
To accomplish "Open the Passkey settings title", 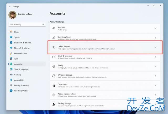I will point(64,103).
